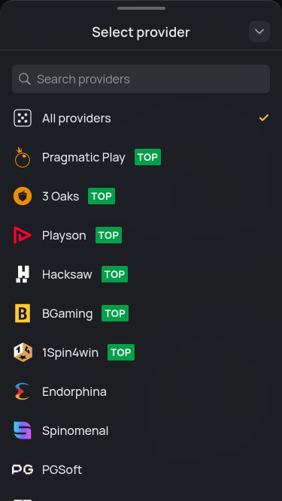Click the sheet drag handle bar
Viewport: 282px width, 501px height.
point(141,8)
